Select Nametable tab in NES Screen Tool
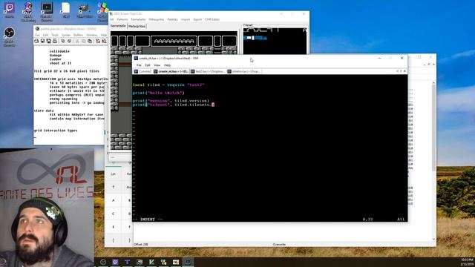 coord(118,26)
